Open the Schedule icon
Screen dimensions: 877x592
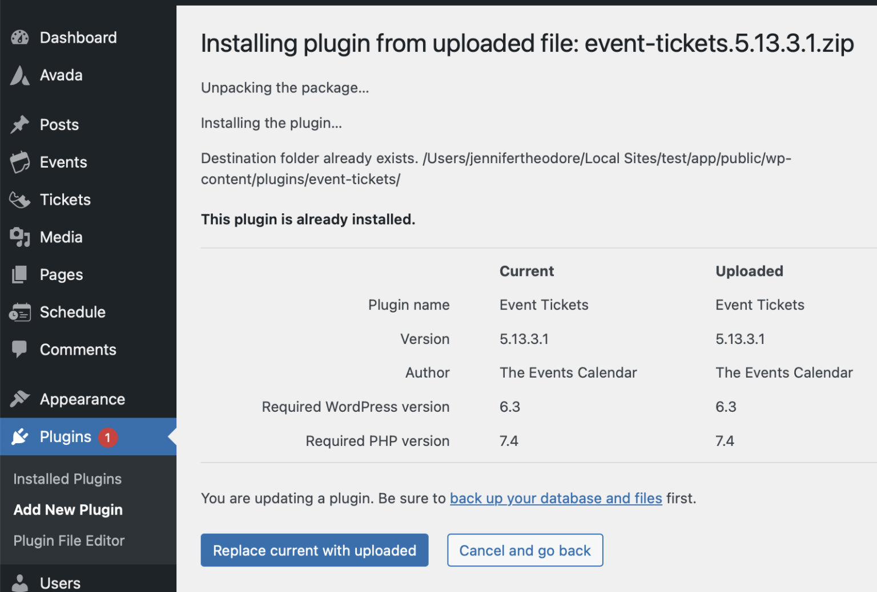click(x=19, y=312)
